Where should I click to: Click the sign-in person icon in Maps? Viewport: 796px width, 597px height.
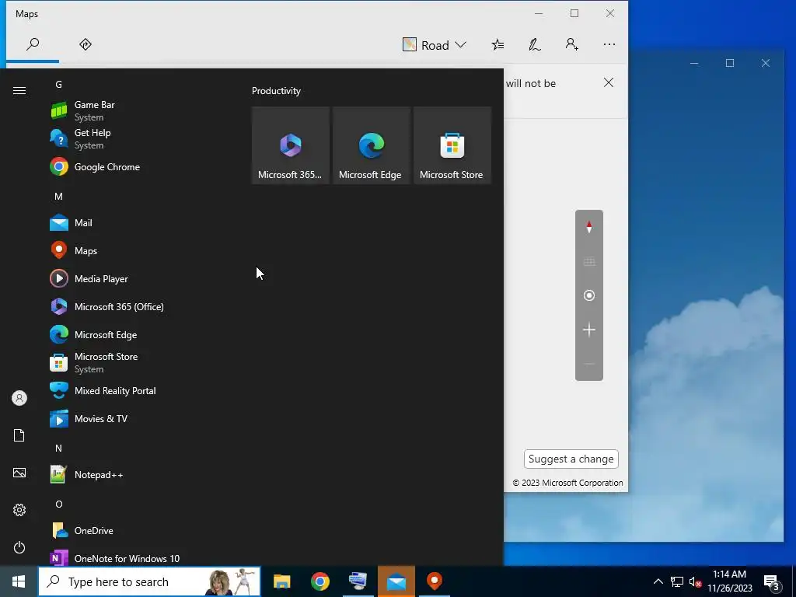click(x=571, y=44)
